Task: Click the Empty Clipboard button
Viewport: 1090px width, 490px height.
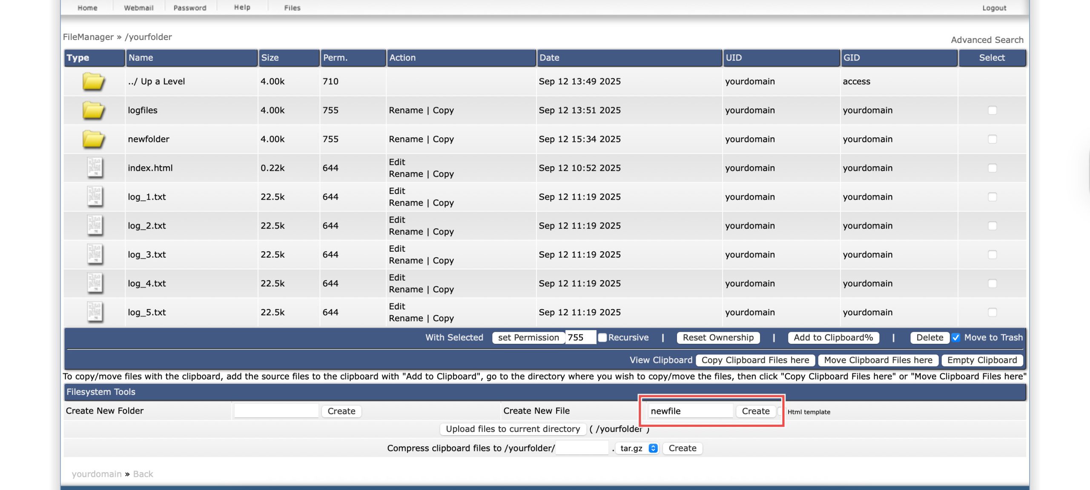Action: 982,360
